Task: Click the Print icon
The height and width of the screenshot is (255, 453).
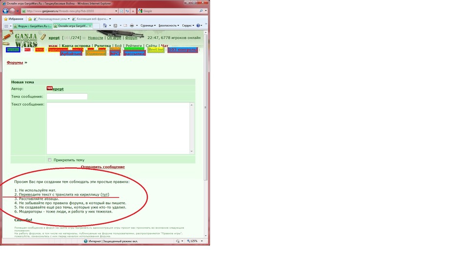Action: [x=132, y=25]
